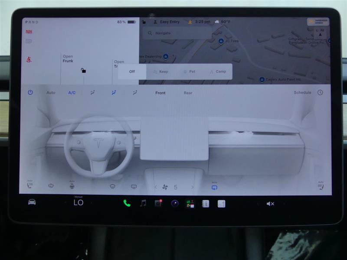
Task: Toggle driver seat heater icon
Action: pos(30,185)
